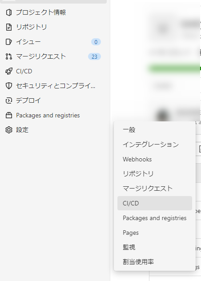The height and width of the screenshot is (281, 201).
Task: Choose Packages and registries in settings flyout
Action: [x=155, y=218]
